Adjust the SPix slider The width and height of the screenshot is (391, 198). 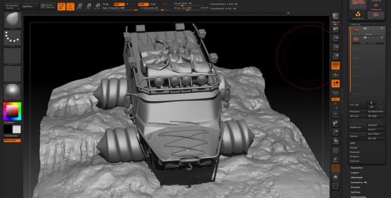[x=335, y=23]
